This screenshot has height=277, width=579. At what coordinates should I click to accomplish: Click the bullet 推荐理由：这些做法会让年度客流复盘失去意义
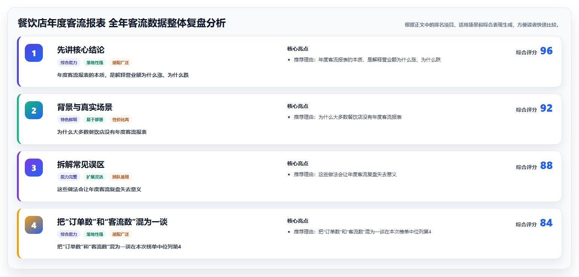[x=345, y=174]
